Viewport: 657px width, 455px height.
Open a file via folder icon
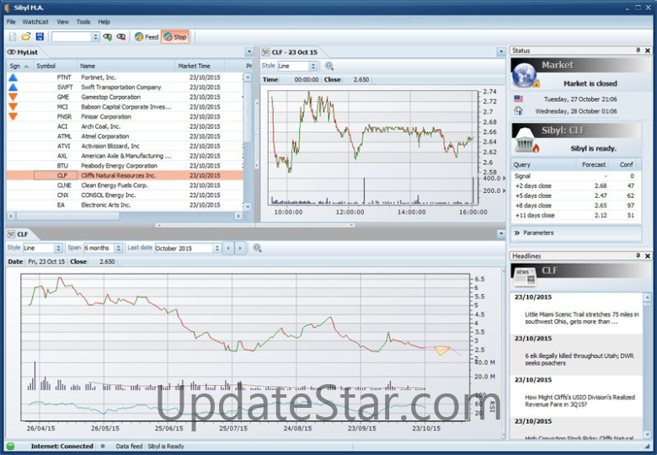(26, 37)
